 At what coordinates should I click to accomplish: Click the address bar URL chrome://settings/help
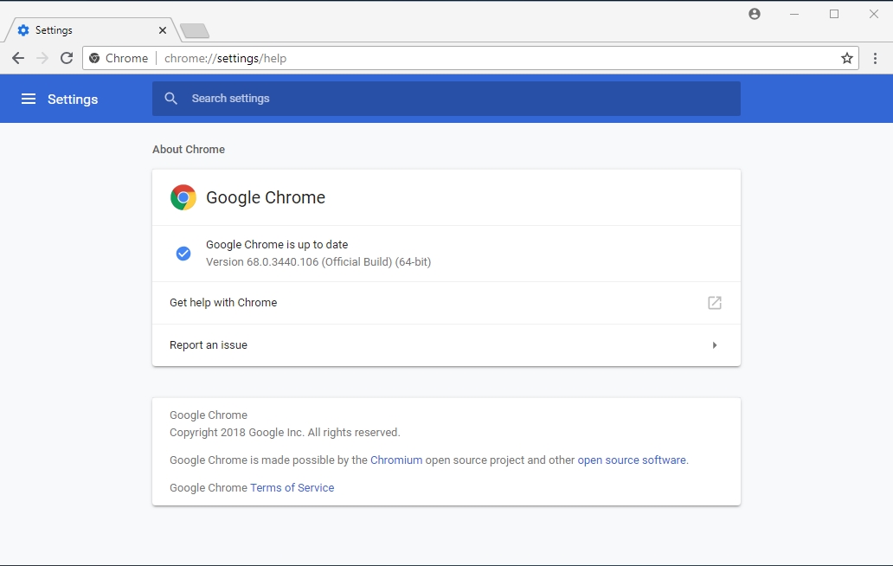[x=226, y=58]
